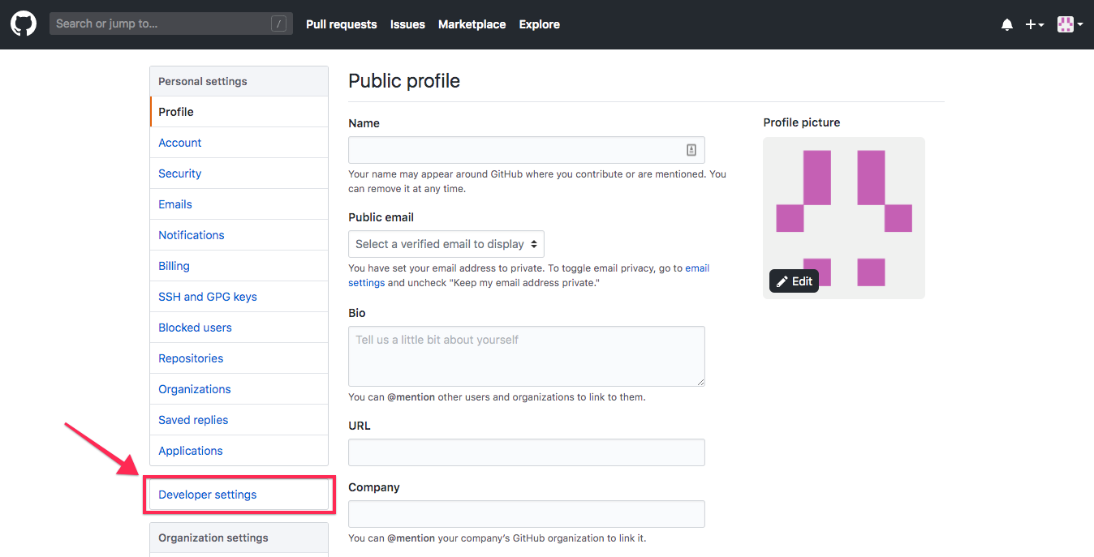1094x557 pixels.
Task: Click your profile avatar in the header
Action: tap(1064, 24)
